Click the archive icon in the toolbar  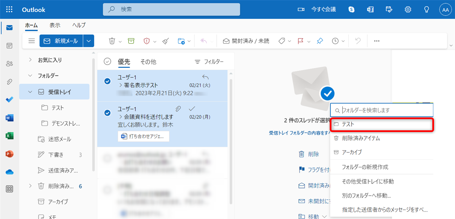pyautogui.click(x=131, y=41)
